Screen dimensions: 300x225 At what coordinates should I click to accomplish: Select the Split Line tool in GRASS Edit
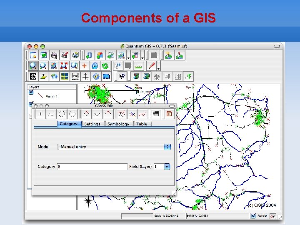[132, 114]
